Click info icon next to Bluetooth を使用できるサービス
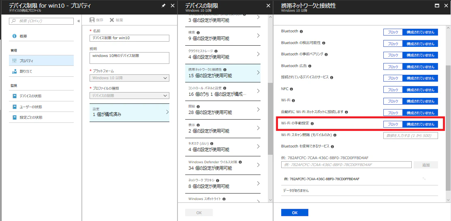This screenshot has width=451, height=221. [x=333, y=147]
